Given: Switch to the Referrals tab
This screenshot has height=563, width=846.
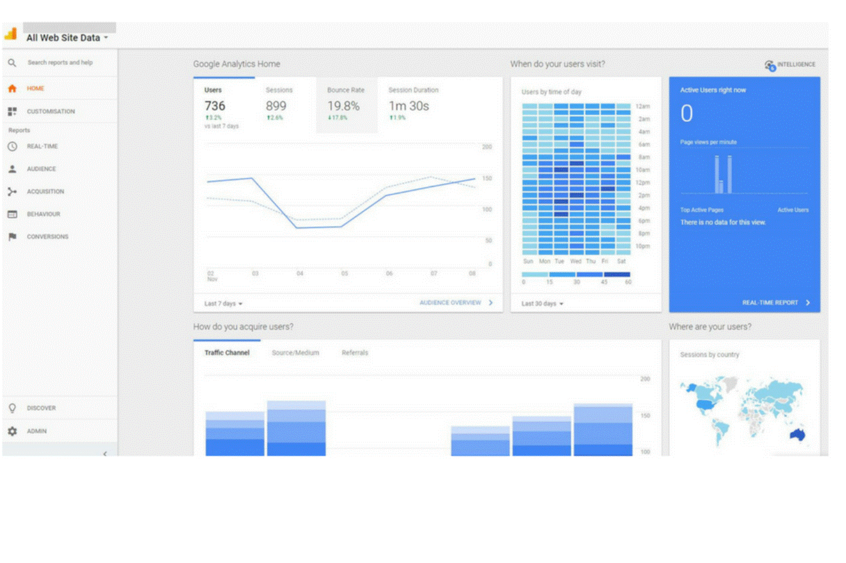Looking at the screenshot, I should [x=355, y=353].
